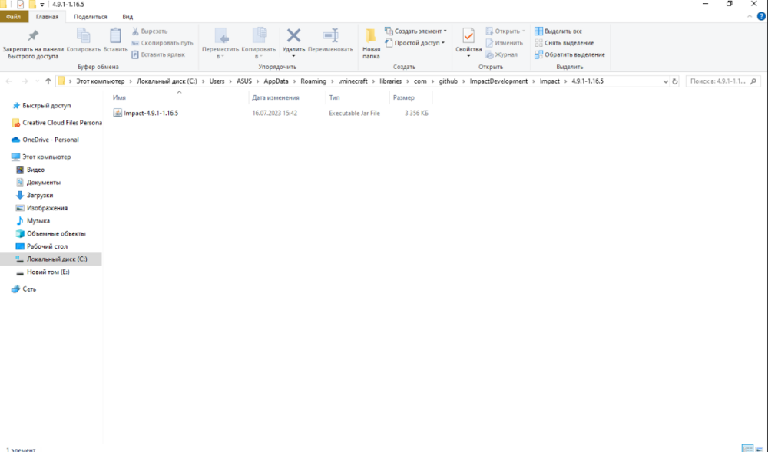768x452 pixels.
Task: Open OneDrive - Personal in the sidebar
Action: [x=51, y=140]
